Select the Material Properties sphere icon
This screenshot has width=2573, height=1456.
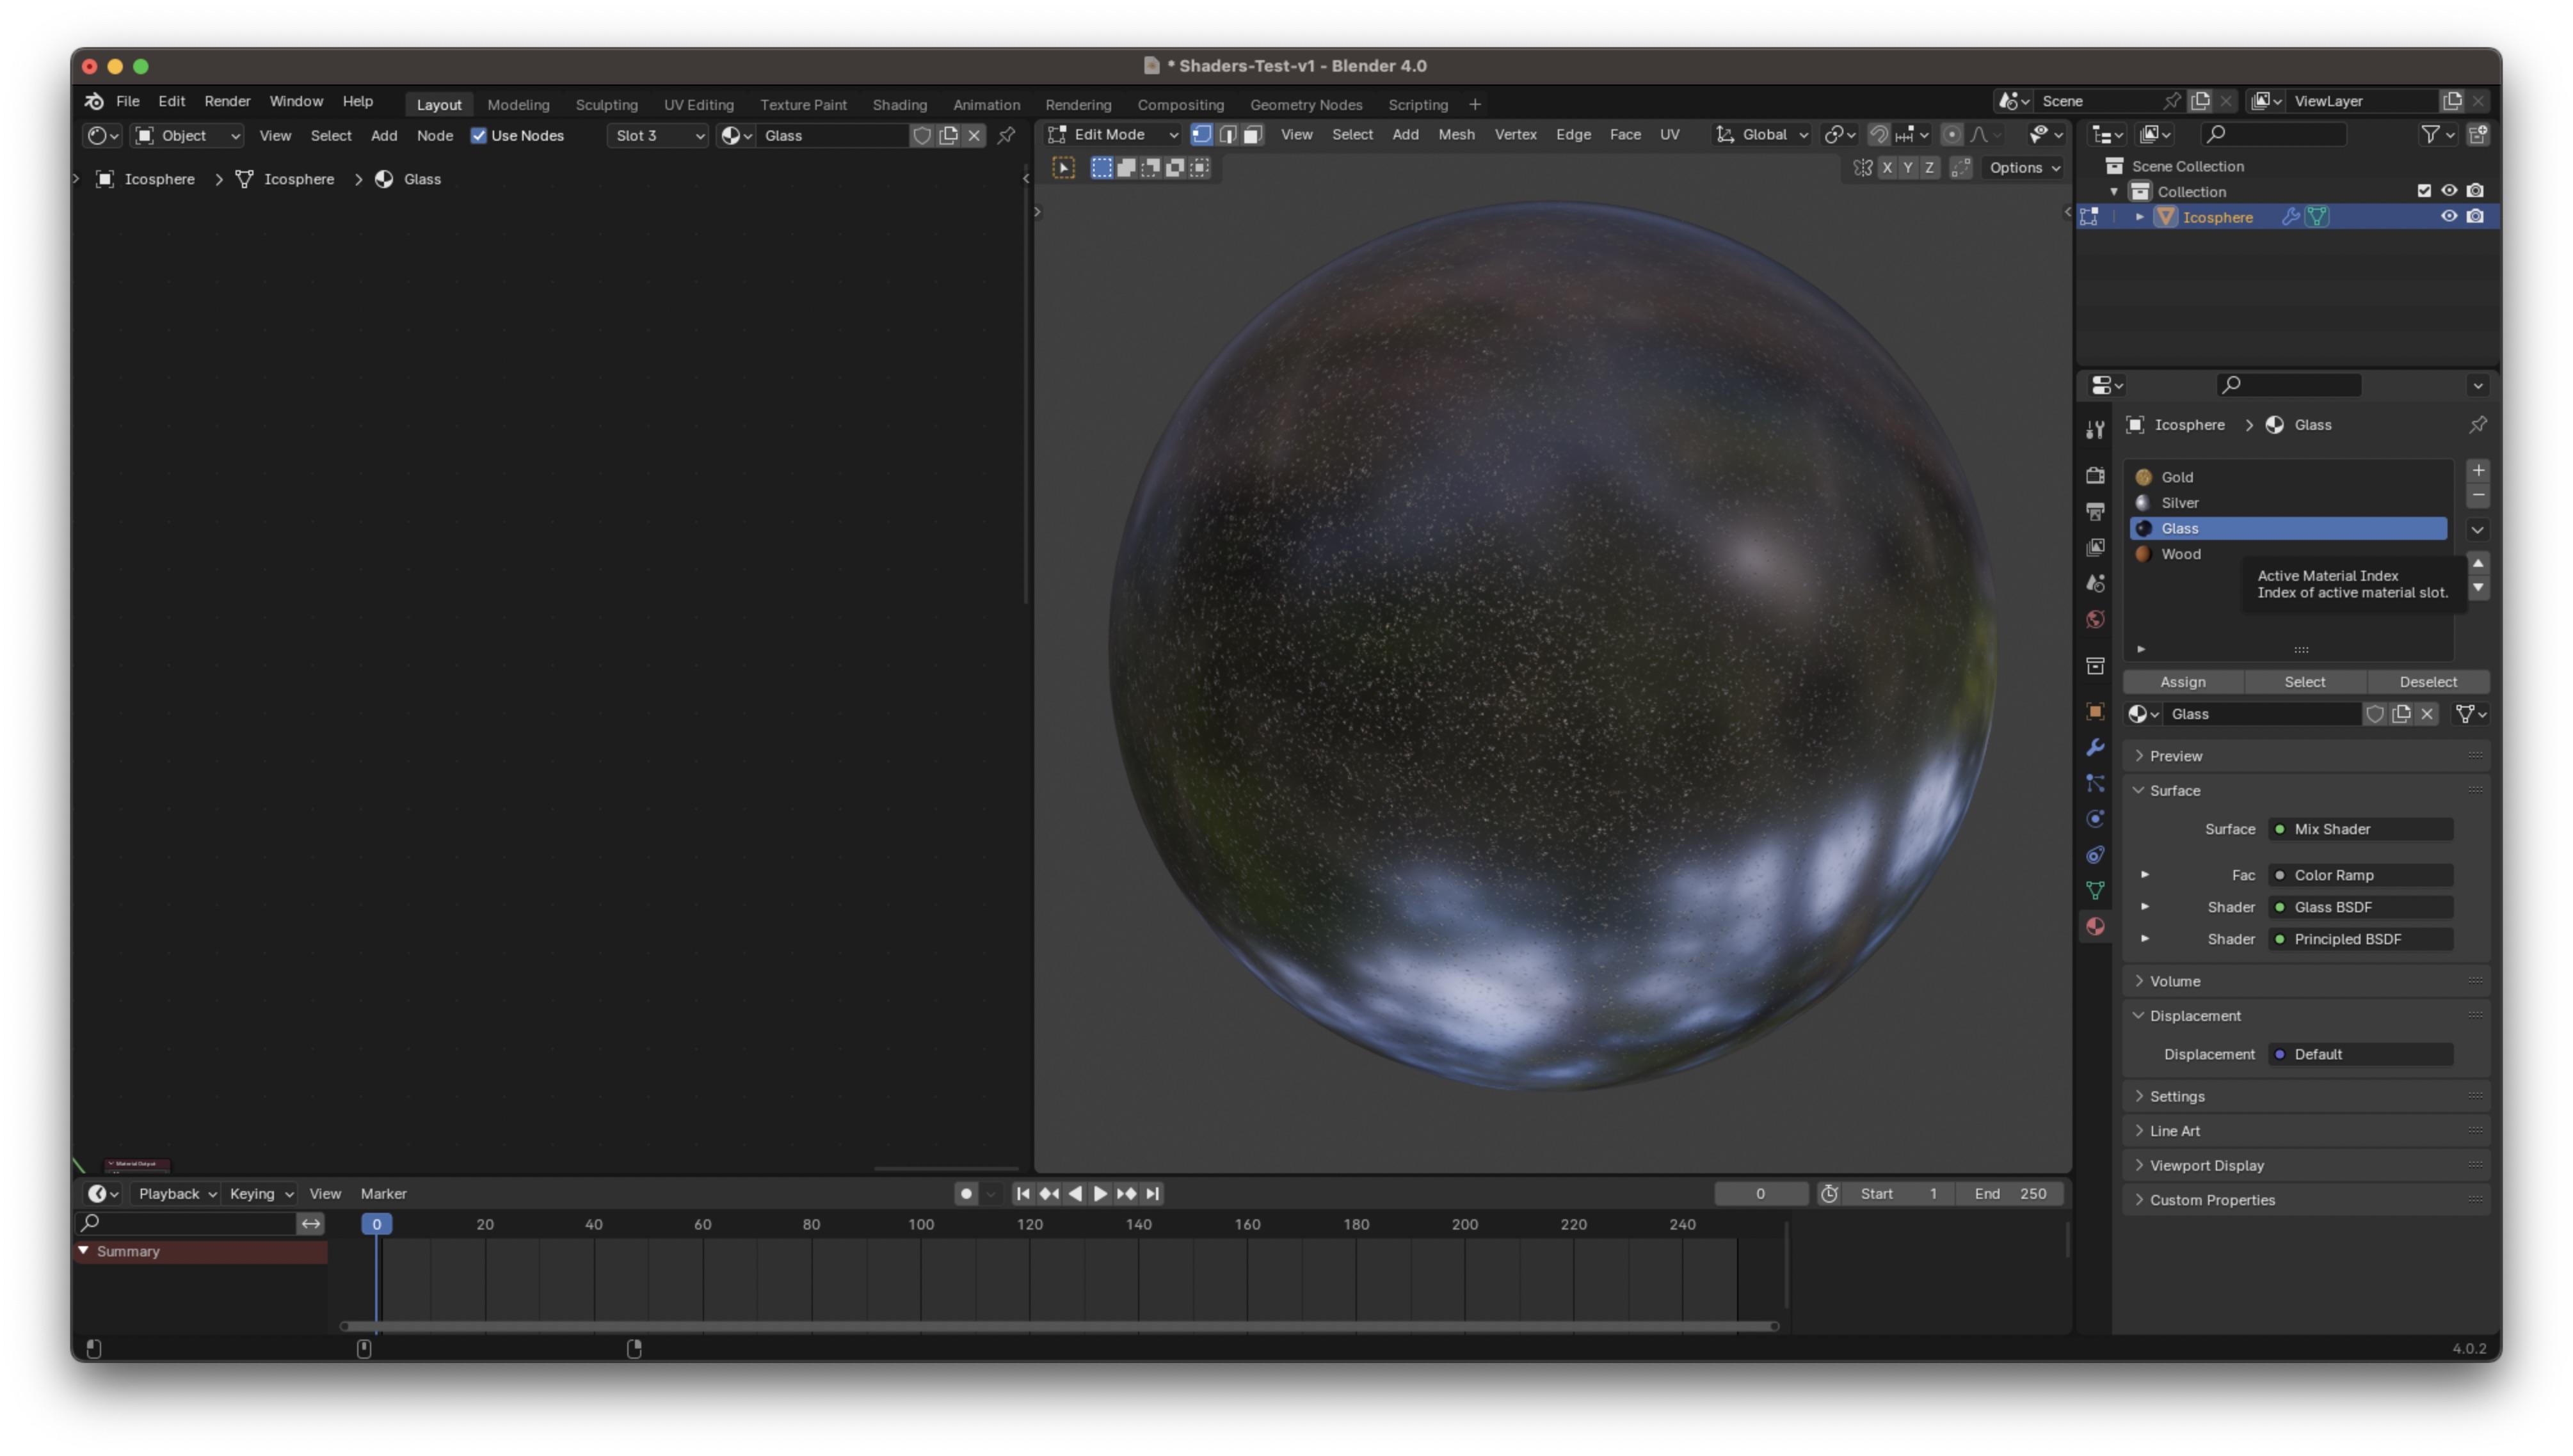pyautogui.click(x=2096, y=926)
